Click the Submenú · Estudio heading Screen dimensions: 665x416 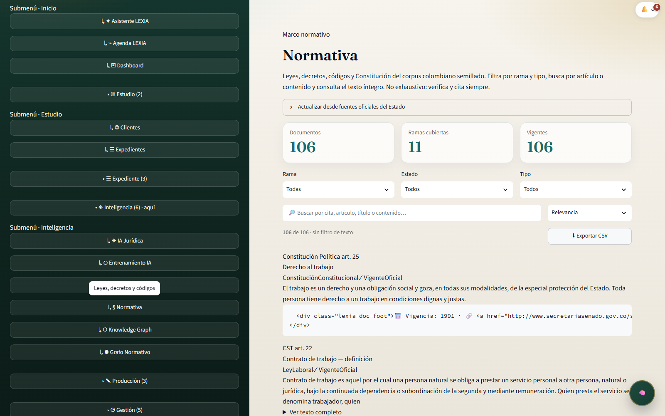click(36, 114)
